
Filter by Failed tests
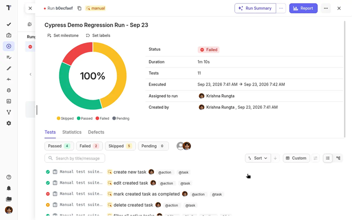(90, 146)
